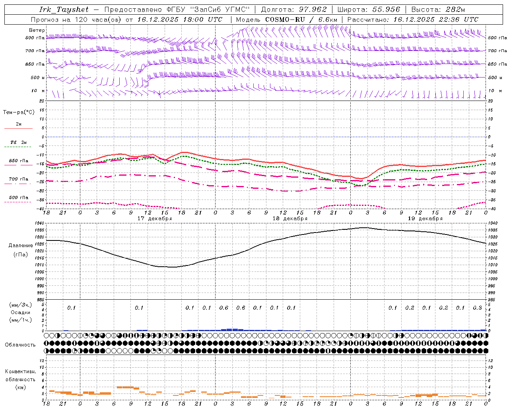Click the Конвективн. label of convective cloud panel

pos(21,372)
